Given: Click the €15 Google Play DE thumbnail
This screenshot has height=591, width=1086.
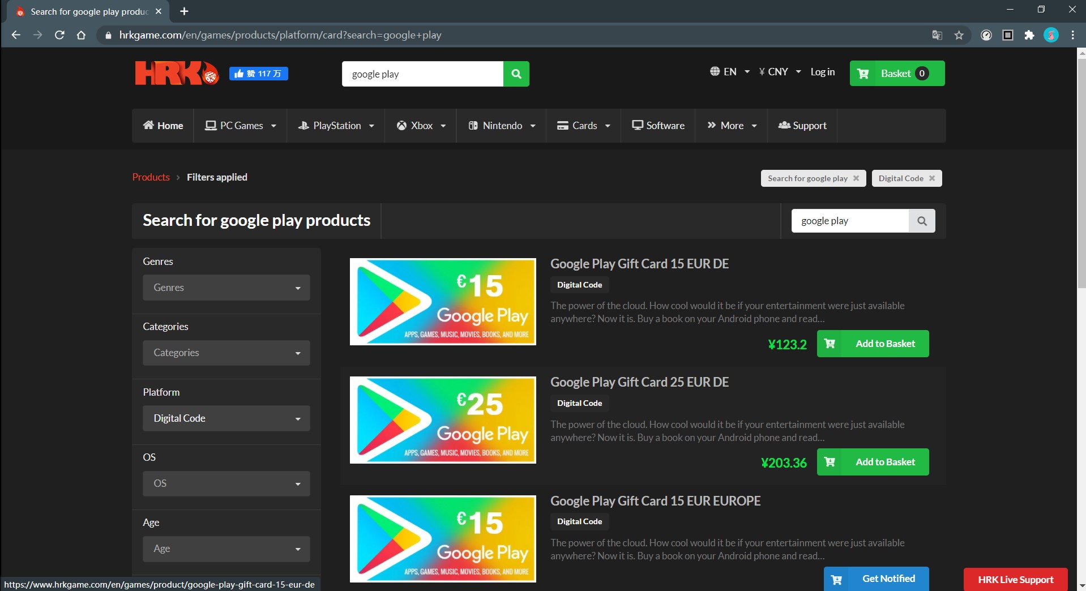Looking at the screenshot, I should point(443,302).
